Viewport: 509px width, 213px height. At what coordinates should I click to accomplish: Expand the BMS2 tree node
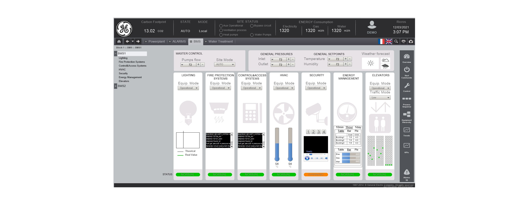116,86
